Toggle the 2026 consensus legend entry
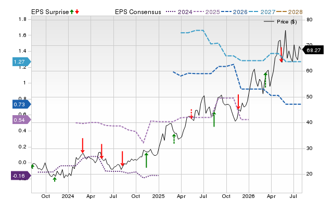333x199 pixels. tap(234, 12)
